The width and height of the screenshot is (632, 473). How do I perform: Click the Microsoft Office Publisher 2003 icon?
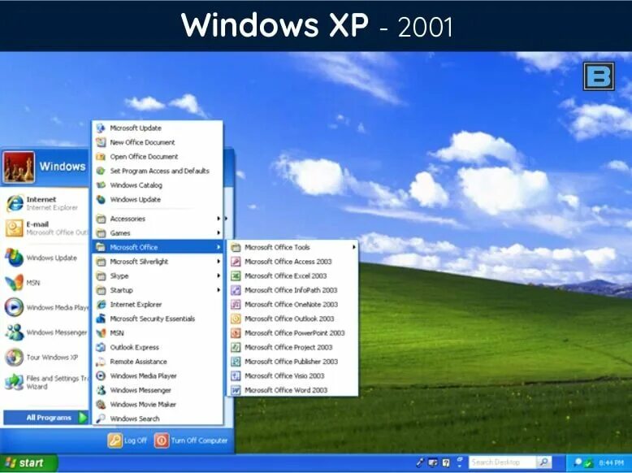[236, 362]
